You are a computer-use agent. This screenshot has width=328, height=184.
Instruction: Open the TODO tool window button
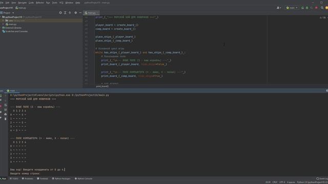pos(14,179)
